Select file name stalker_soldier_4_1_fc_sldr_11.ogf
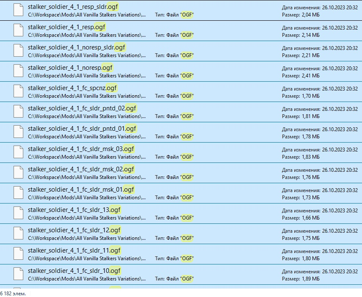The image size is (362, 297). tap(74, 250)
